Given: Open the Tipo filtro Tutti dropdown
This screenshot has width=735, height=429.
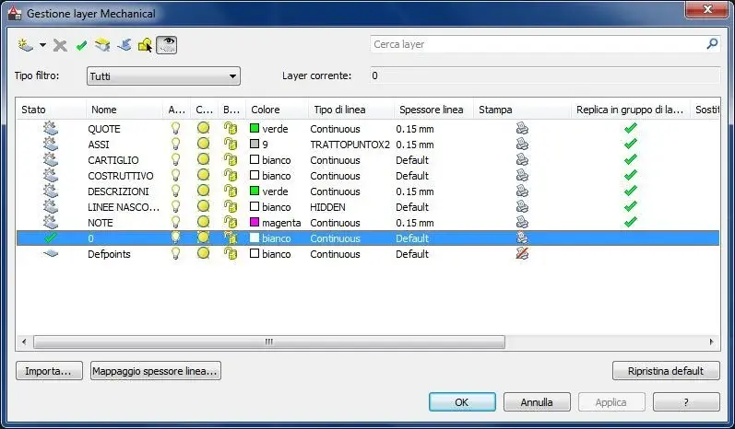Looking at the screenshot, I should tap(163, 75).
